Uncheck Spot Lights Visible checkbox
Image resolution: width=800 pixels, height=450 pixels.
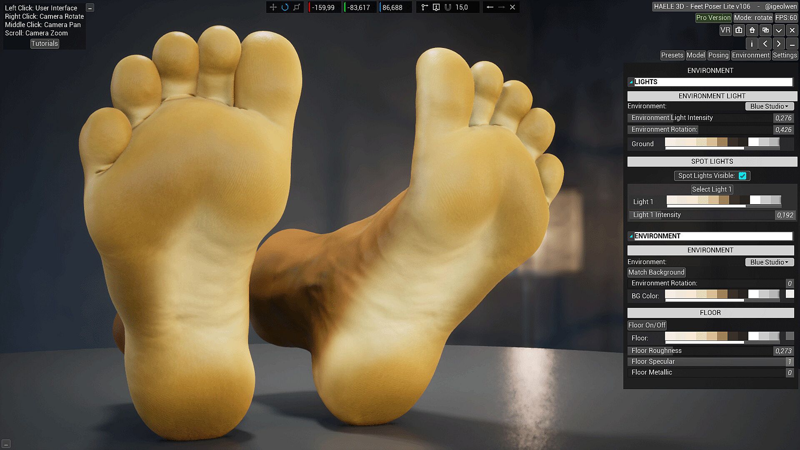point(742,176)
